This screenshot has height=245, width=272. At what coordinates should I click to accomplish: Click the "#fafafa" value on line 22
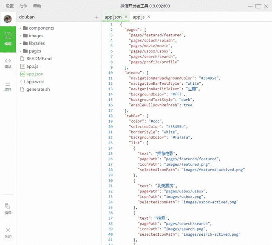[x=180, y=137]
